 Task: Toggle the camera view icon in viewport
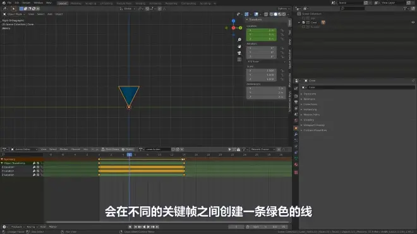tap(239, 53)
